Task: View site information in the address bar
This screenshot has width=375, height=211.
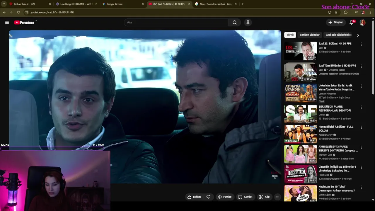Action: (x=26, y=12)
